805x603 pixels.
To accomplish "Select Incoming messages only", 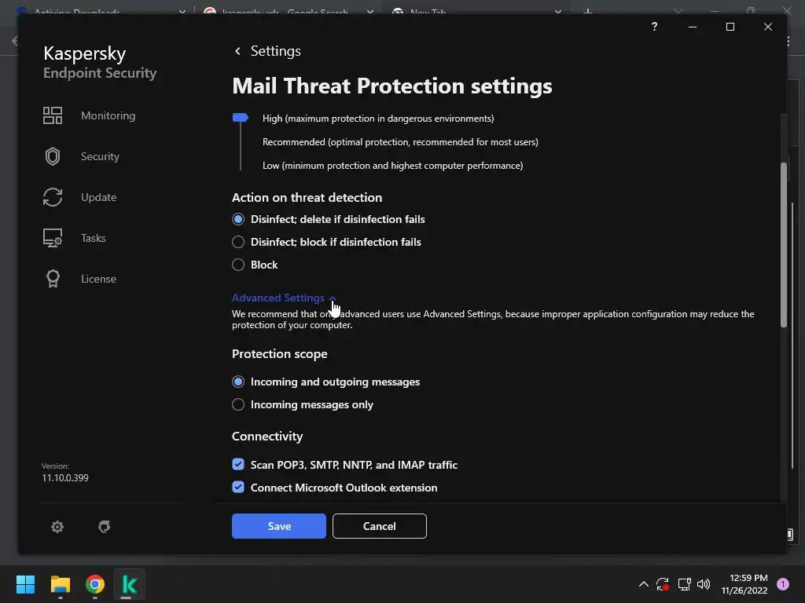I will tap(238, 404).
